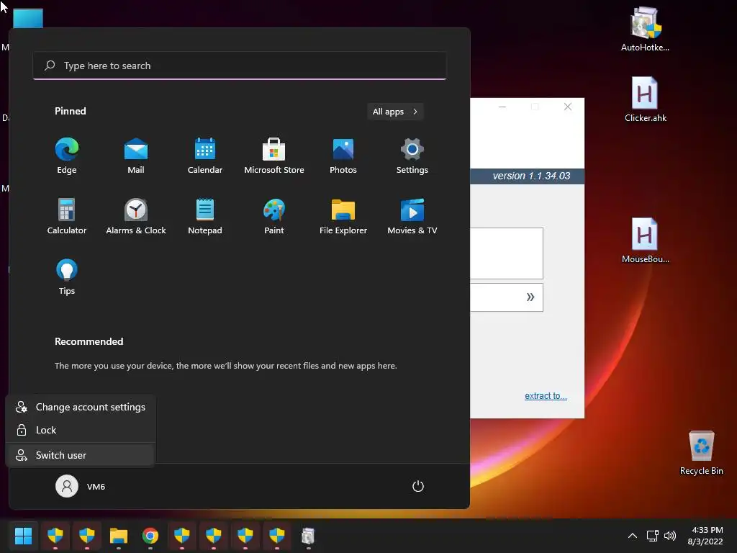Launch Calendar from the pinned apps

coord(205,156)
